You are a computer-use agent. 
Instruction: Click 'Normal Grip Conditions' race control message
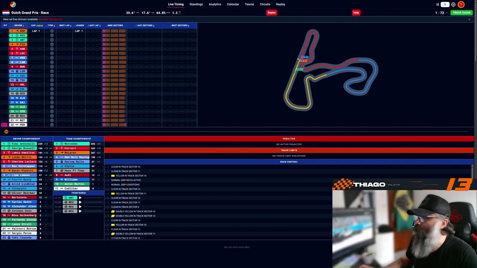pyautogui.click(x=125, y=185)
